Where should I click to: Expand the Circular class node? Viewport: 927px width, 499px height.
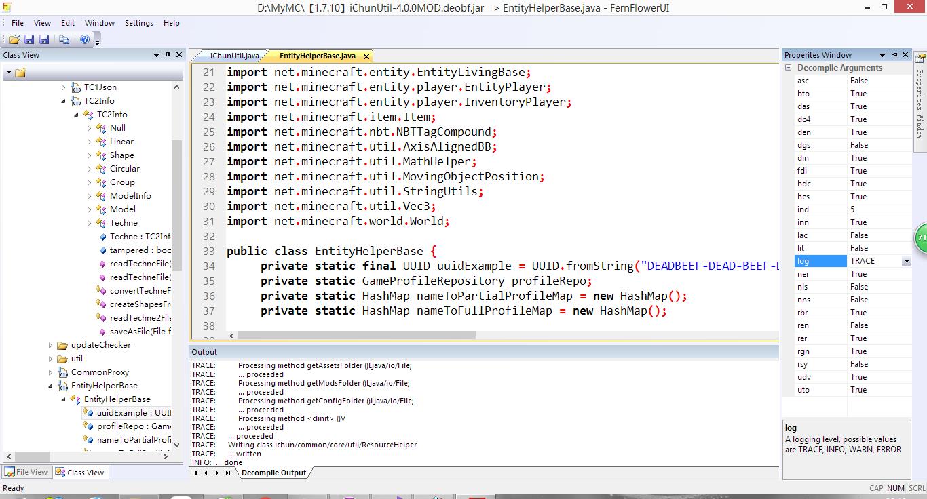click(90, 169)
